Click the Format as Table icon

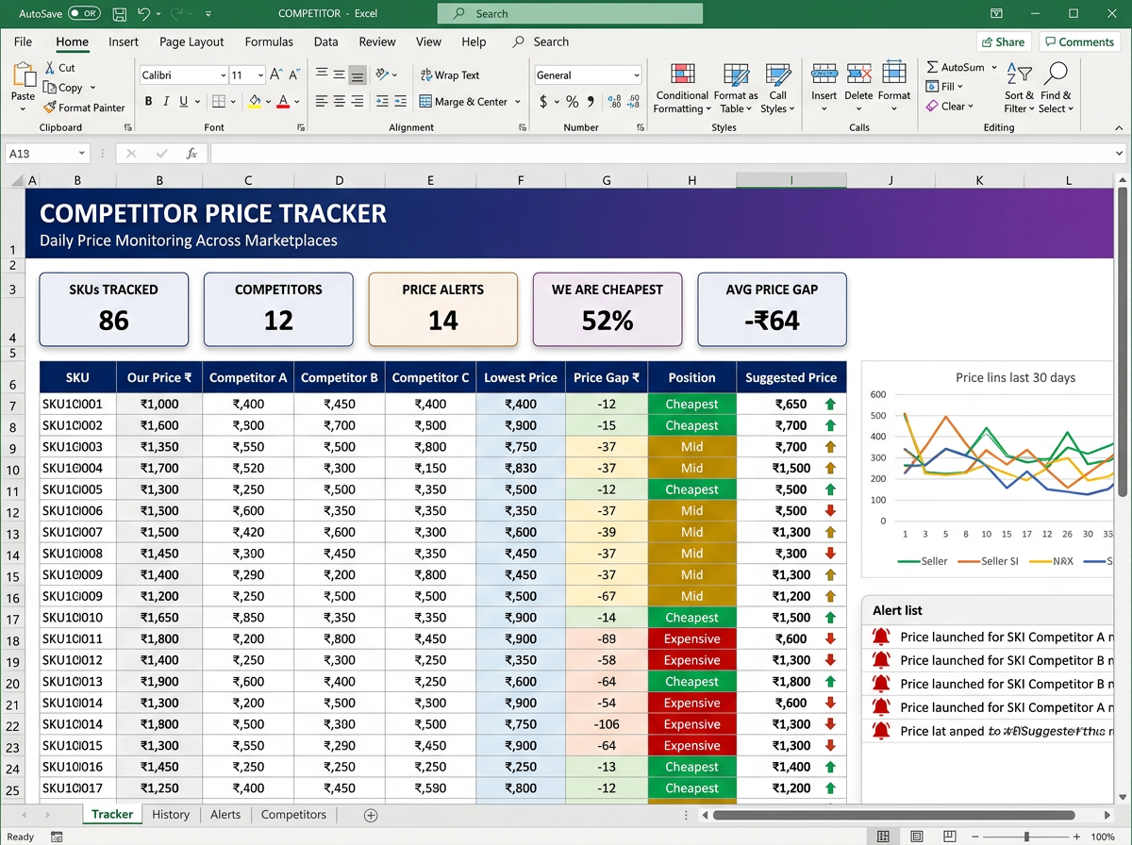[736, 75]
